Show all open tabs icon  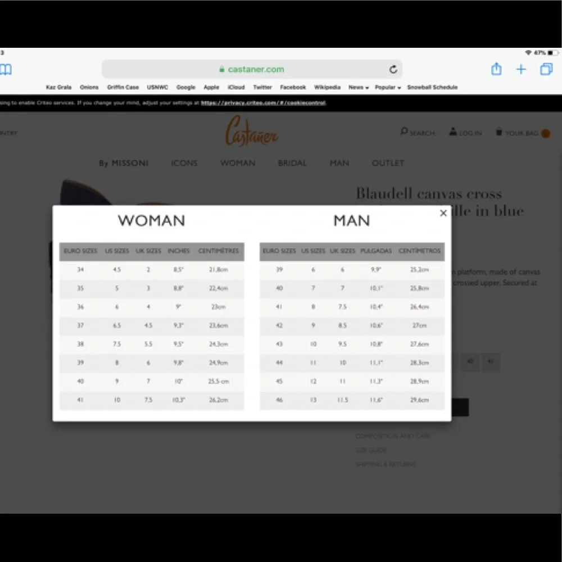coord(546,69)
